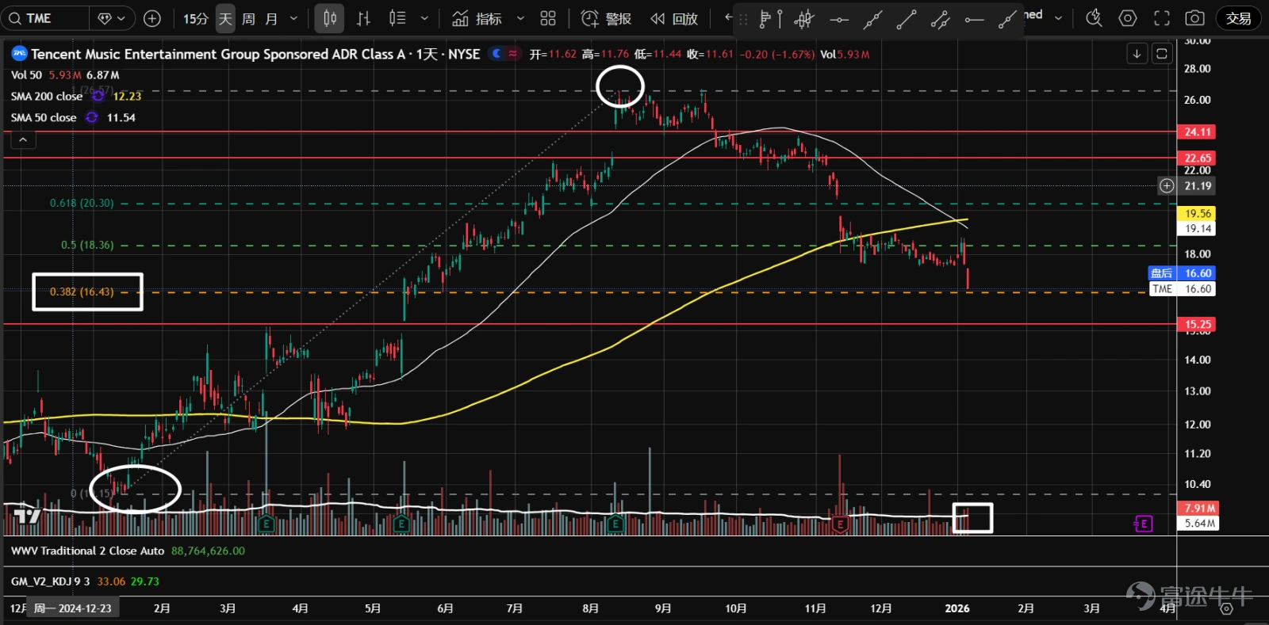1269x625 pixels.
Task: Click the 交易 trade button
Action: (1238, 18)
